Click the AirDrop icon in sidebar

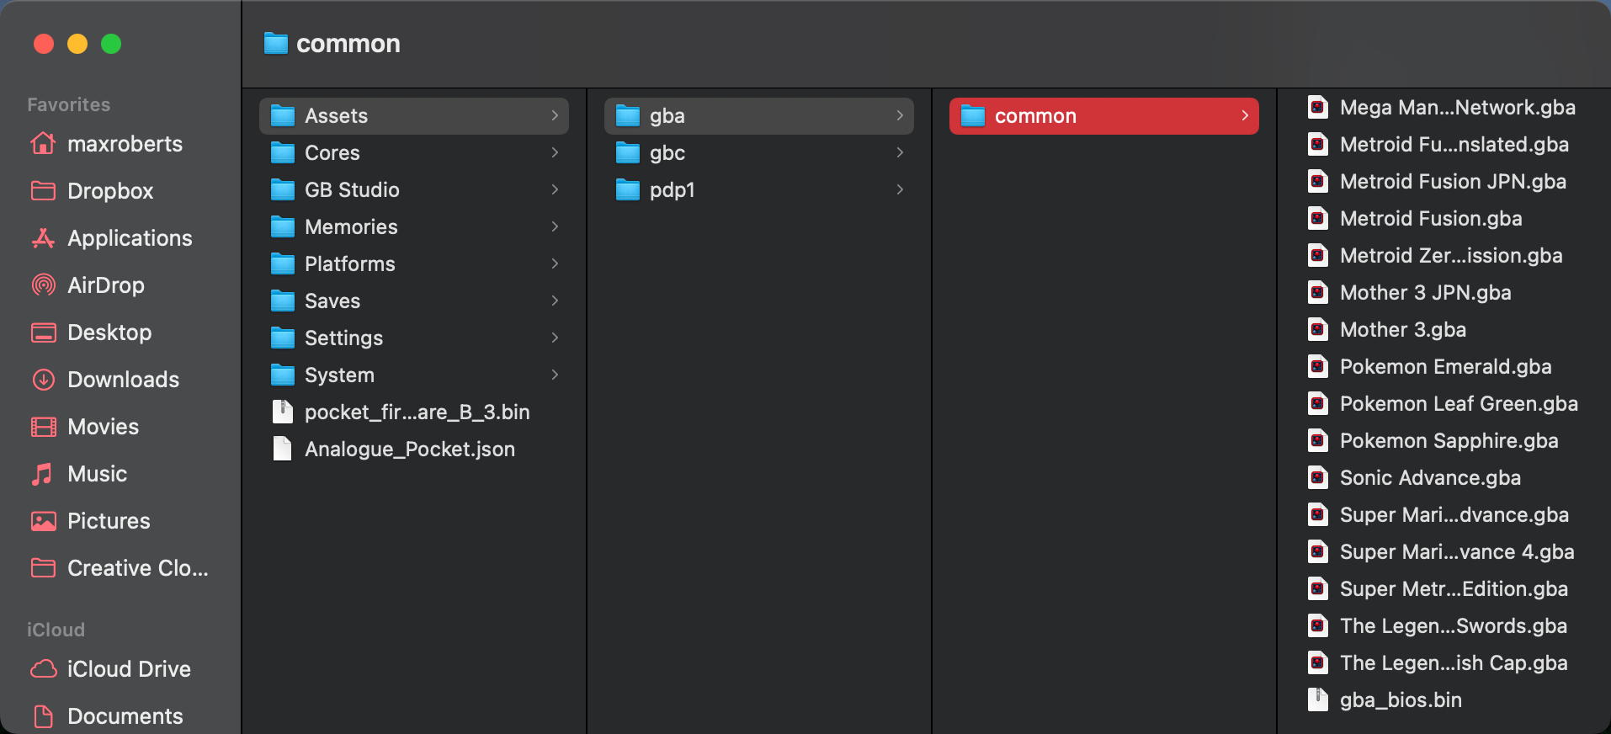pyautogui.click(x=43, y=285)
